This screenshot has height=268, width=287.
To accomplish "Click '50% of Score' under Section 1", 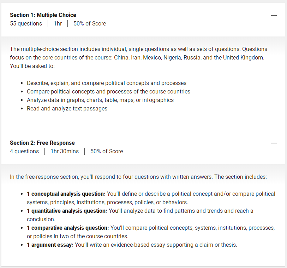I will point(90,23).
